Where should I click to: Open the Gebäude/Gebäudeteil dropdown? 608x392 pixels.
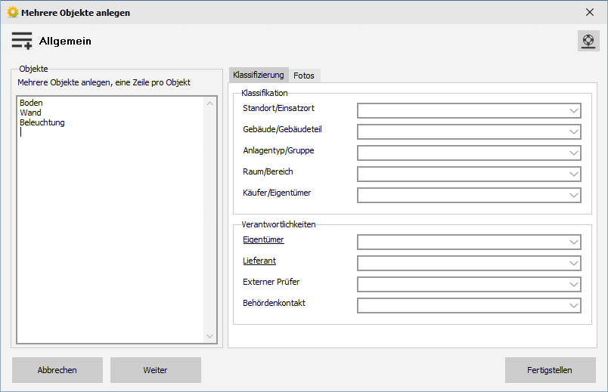pyautogui.click(x=469, y=131)
